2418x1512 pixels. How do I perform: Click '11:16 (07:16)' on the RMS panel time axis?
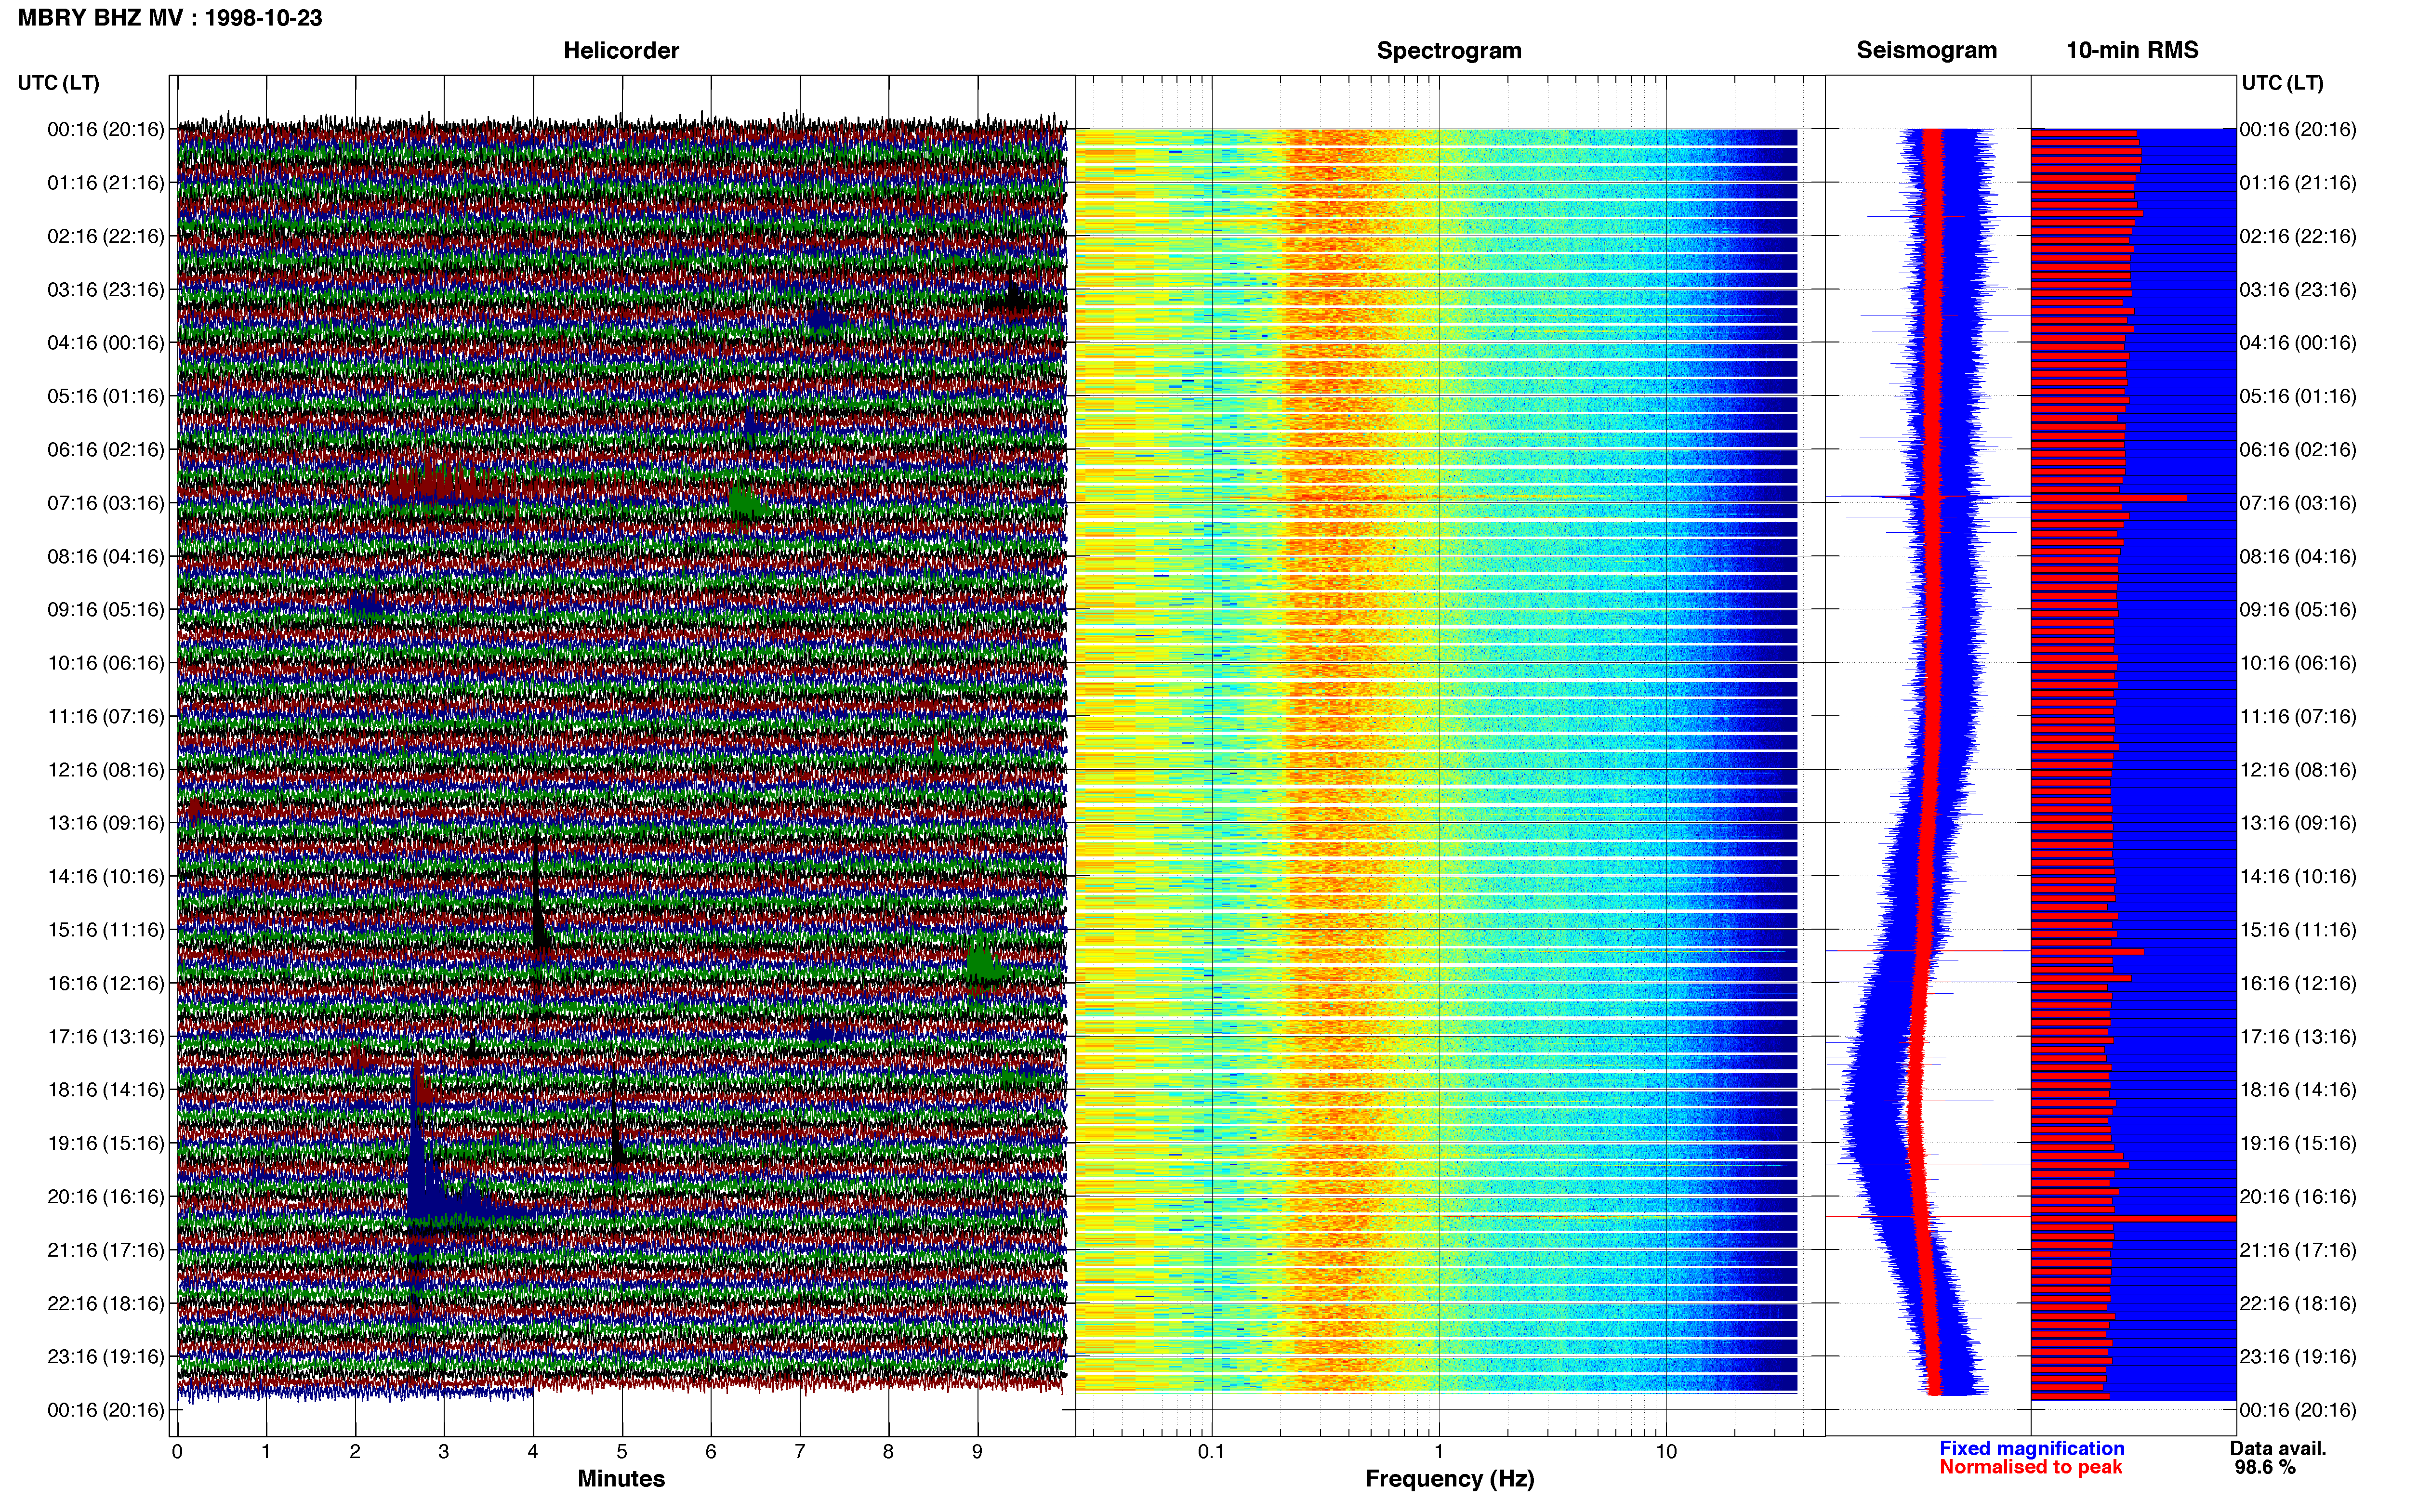tap(2298, 717)
